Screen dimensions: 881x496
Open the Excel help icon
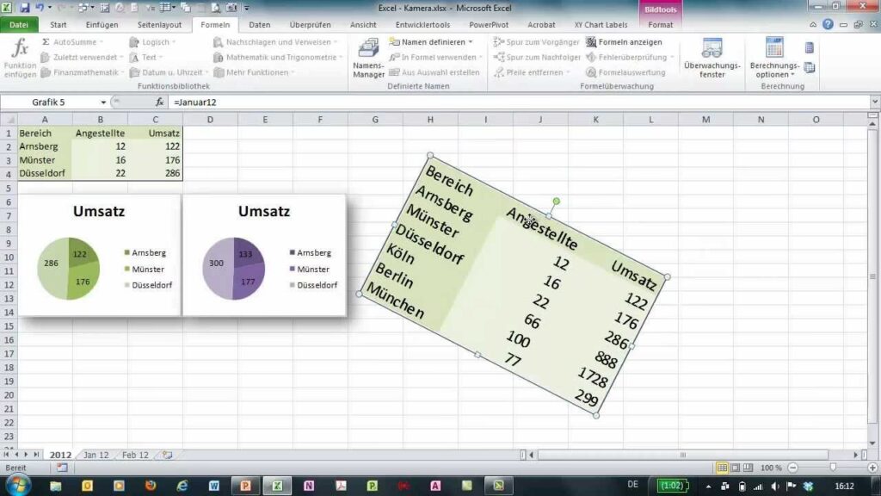pyautogui.click(x=828, y=25)
